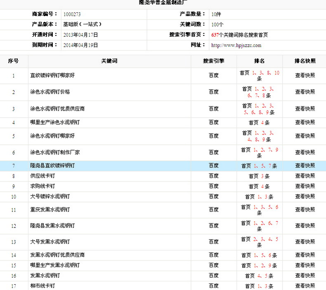Open 查看快照 for 柳市线卡钉
Image resolution: width=326 pixels, height=290 pixels.
305,286
